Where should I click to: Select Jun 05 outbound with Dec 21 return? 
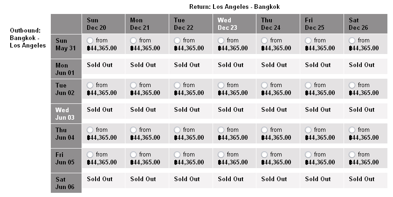point(133,155)
